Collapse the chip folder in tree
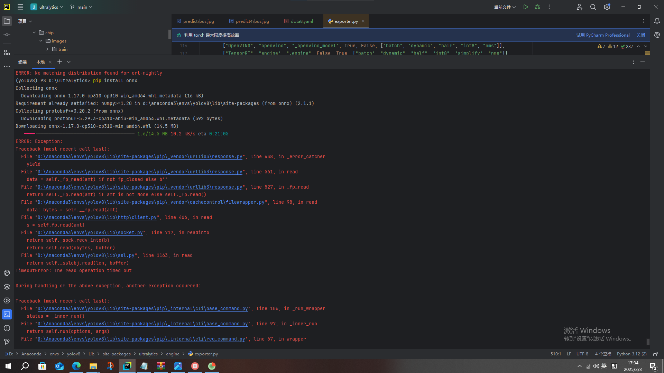 (34, 32)
